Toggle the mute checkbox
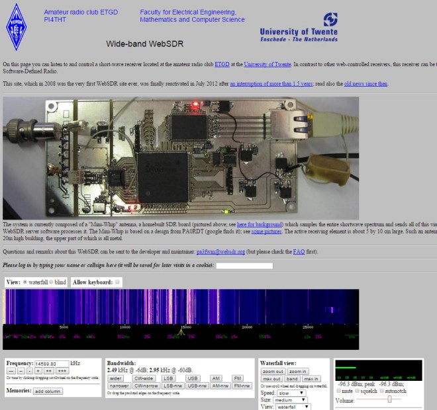The image size is (437, 410). 339,390
